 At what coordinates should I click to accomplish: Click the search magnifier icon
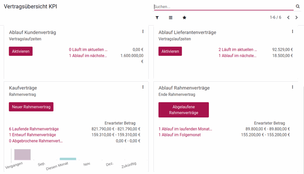coord(298,6)
